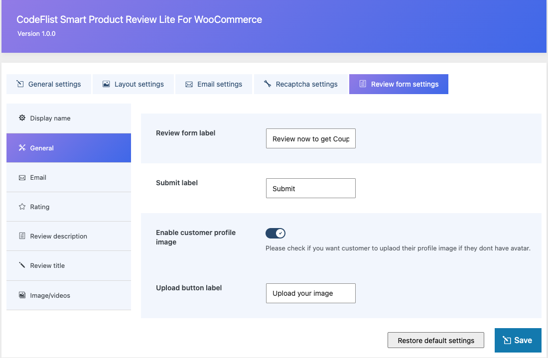Click the Email settings envelope icon
Image resolution: width=548 pixels, height=358 pixels.
[189, 84]
